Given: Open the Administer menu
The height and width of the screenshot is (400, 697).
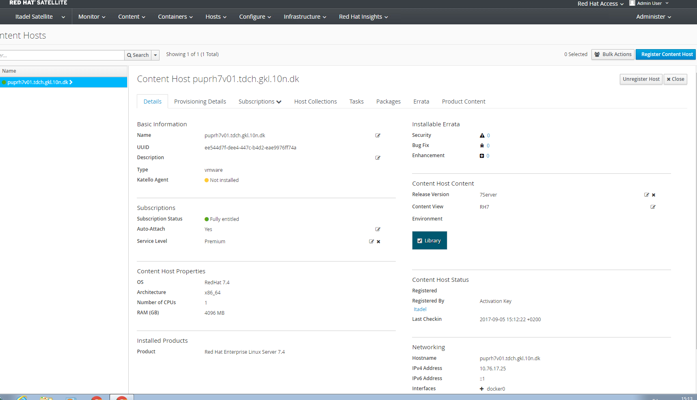Looking at the screenshot, I should [654, 17].
